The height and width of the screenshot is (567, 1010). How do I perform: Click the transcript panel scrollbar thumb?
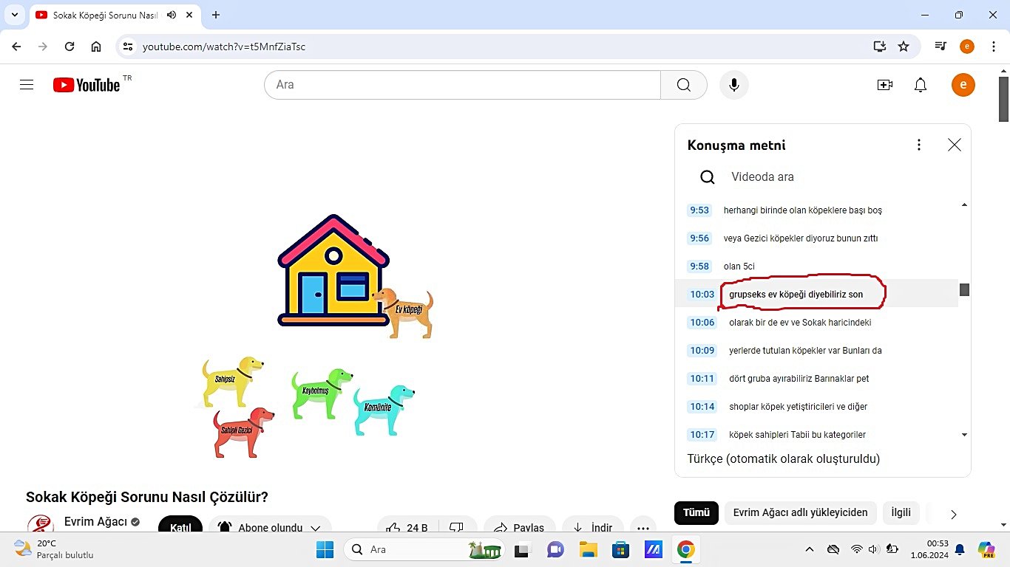click(964, 289)
